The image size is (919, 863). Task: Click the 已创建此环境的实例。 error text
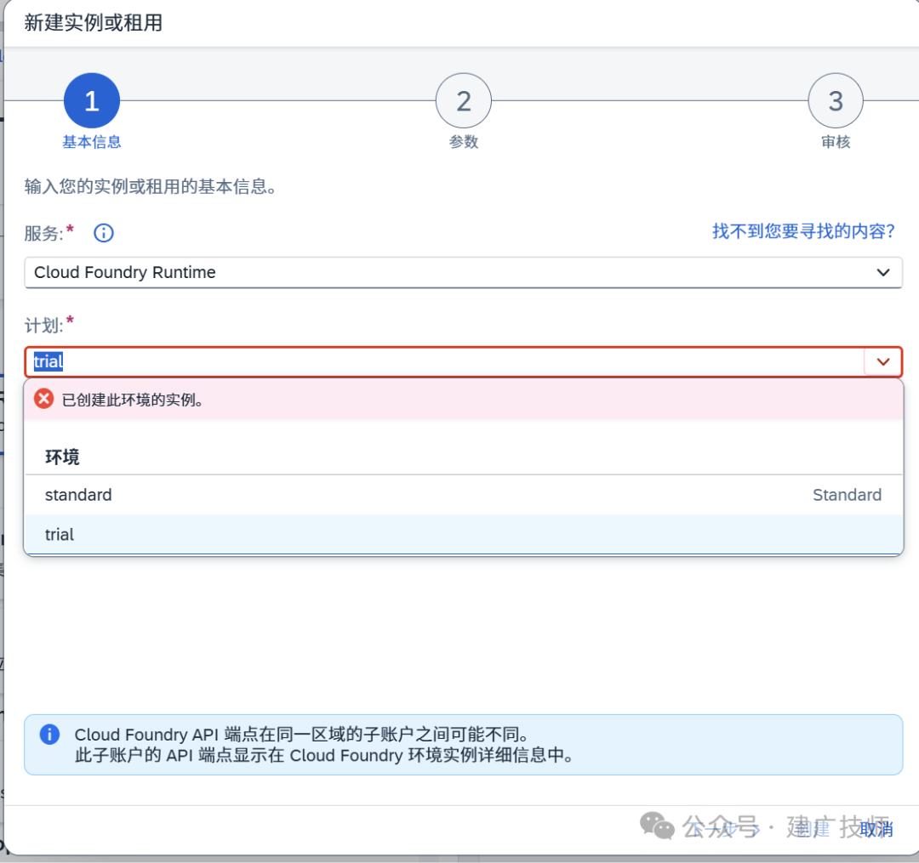point(133,400)
